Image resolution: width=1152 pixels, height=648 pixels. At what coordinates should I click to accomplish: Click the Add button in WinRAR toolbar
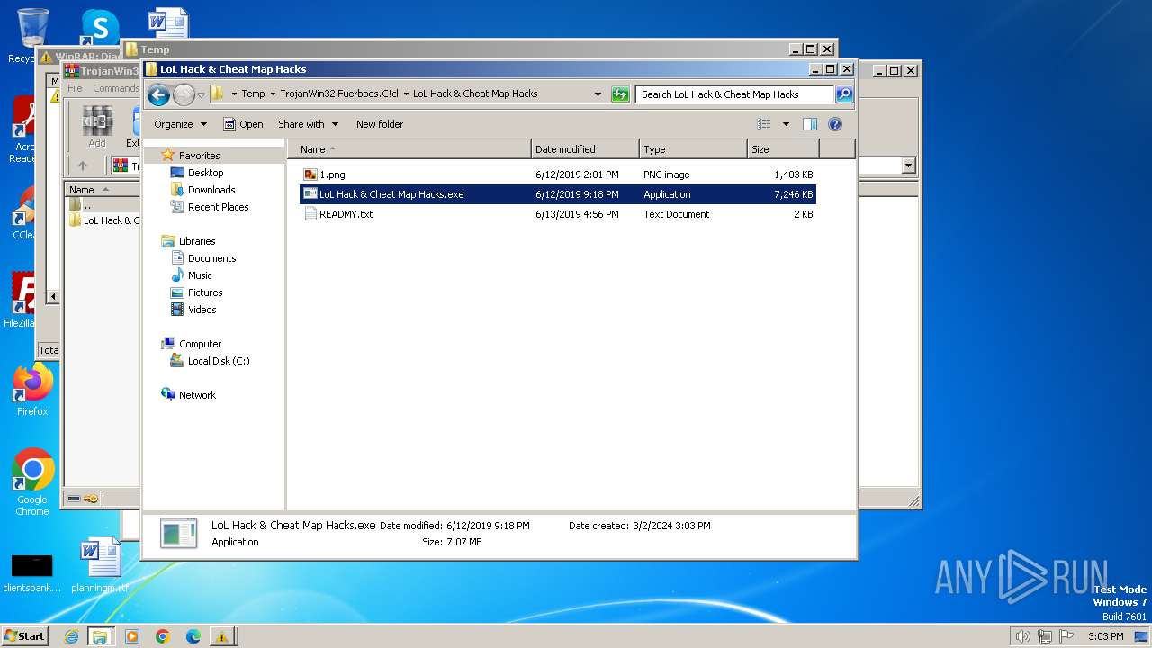click(97, 128)
